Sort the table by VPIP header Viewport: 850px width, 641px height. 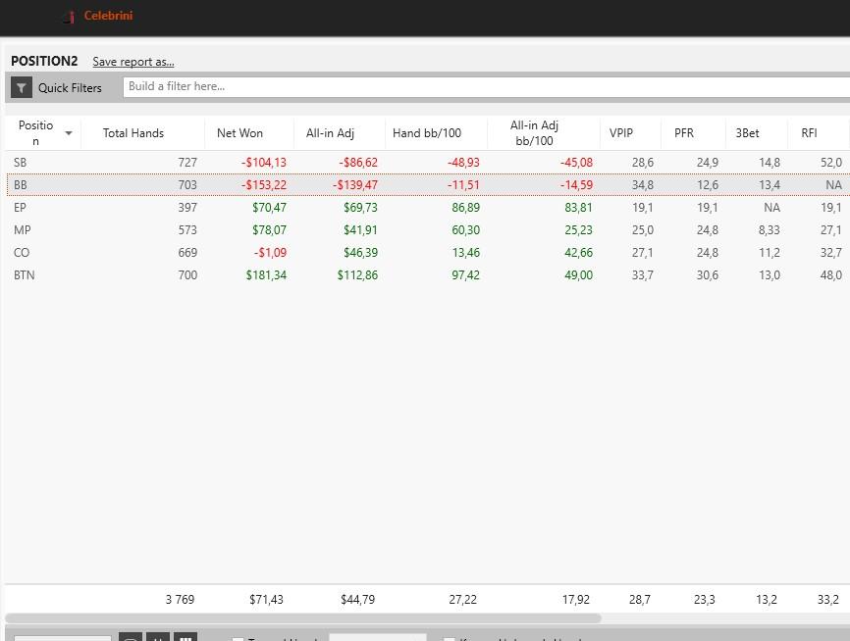(621, 133)
